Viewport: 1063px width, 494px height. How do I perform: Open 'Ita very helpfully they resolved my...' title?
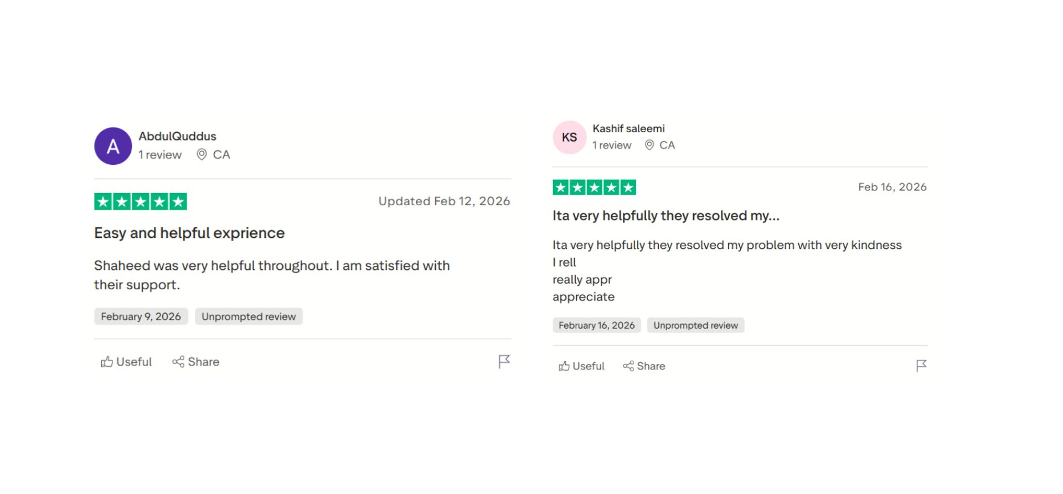click(x=665, y=216)
